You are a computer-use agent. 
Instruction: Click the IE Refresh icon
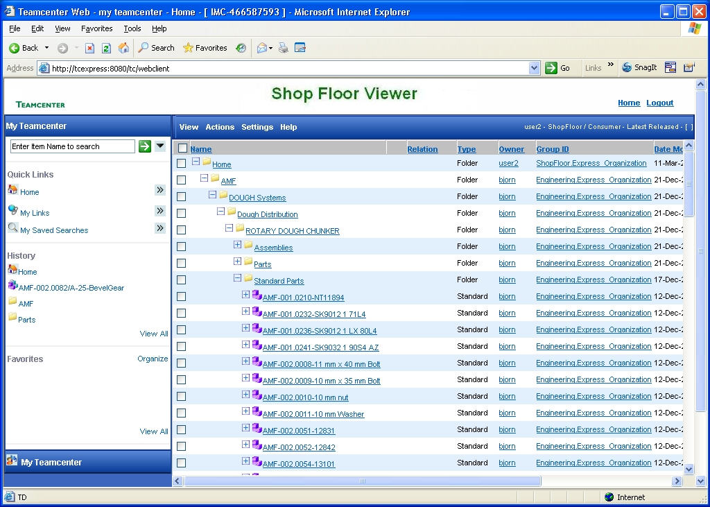click(106, 48)
